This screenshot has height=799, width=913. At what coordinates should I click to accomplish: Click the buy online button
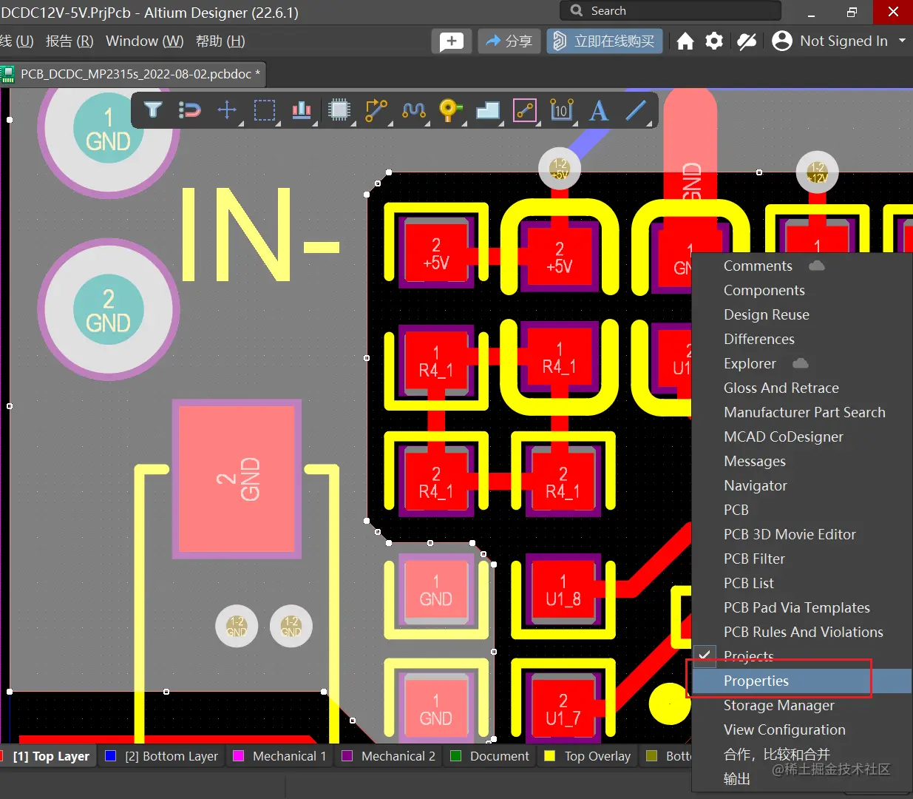(x=605, y=41)
